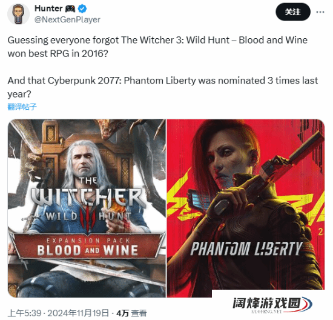Click the tweet text about best RPG 2016

coord(157,47)
